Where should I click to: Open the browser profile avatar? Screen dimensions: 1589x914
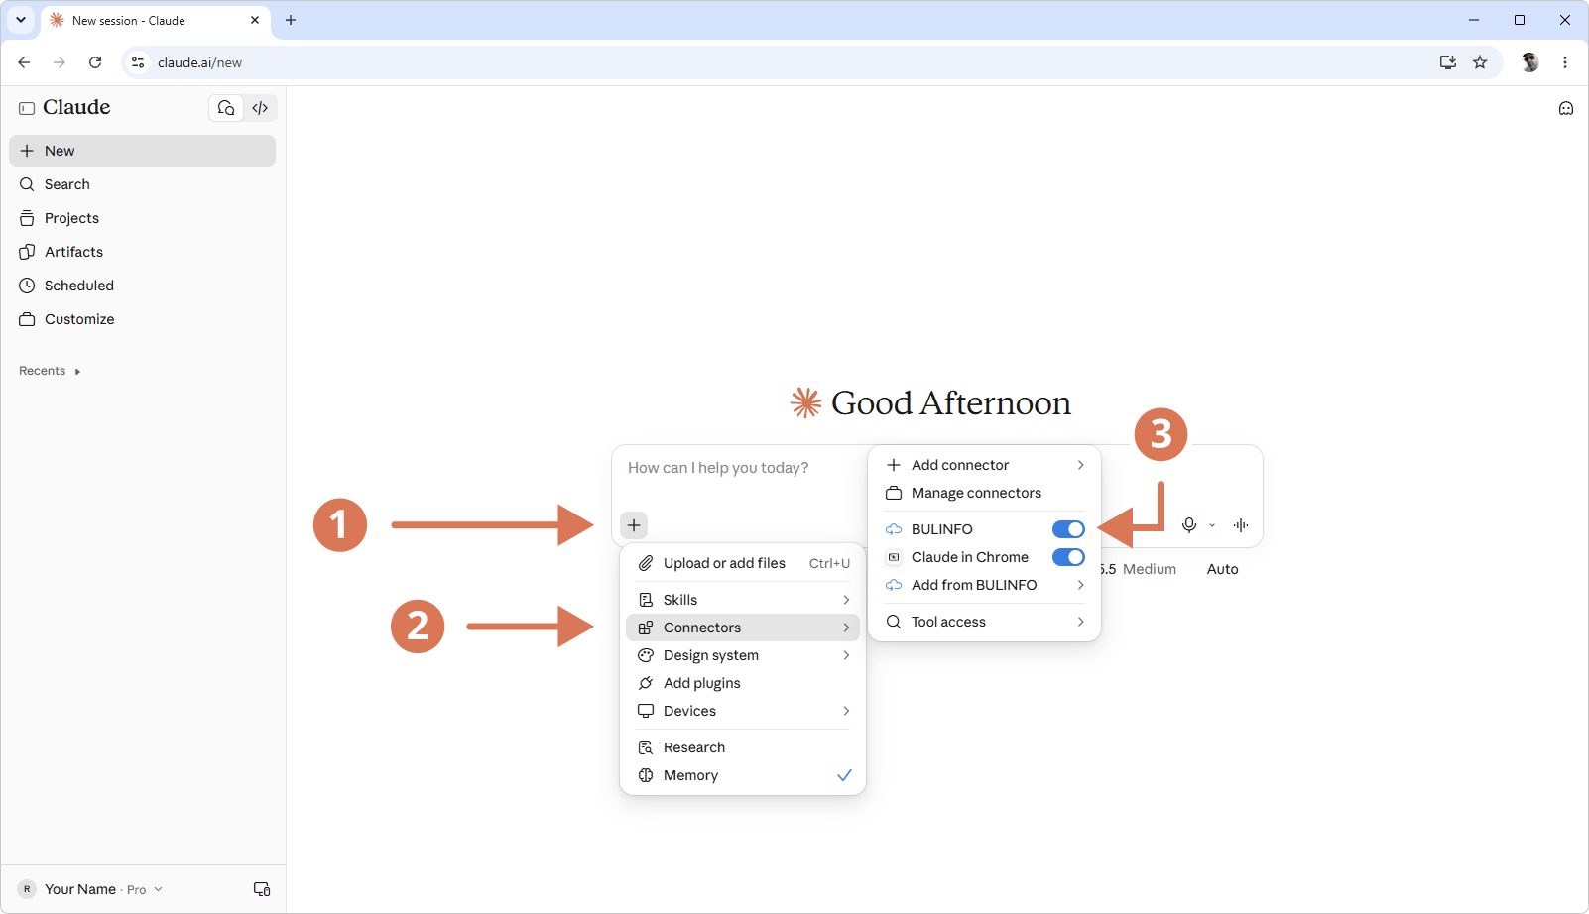click(x=1530, y=62)
